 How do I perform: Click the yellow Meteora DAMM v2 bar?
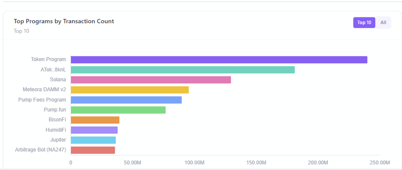point(130,90)
